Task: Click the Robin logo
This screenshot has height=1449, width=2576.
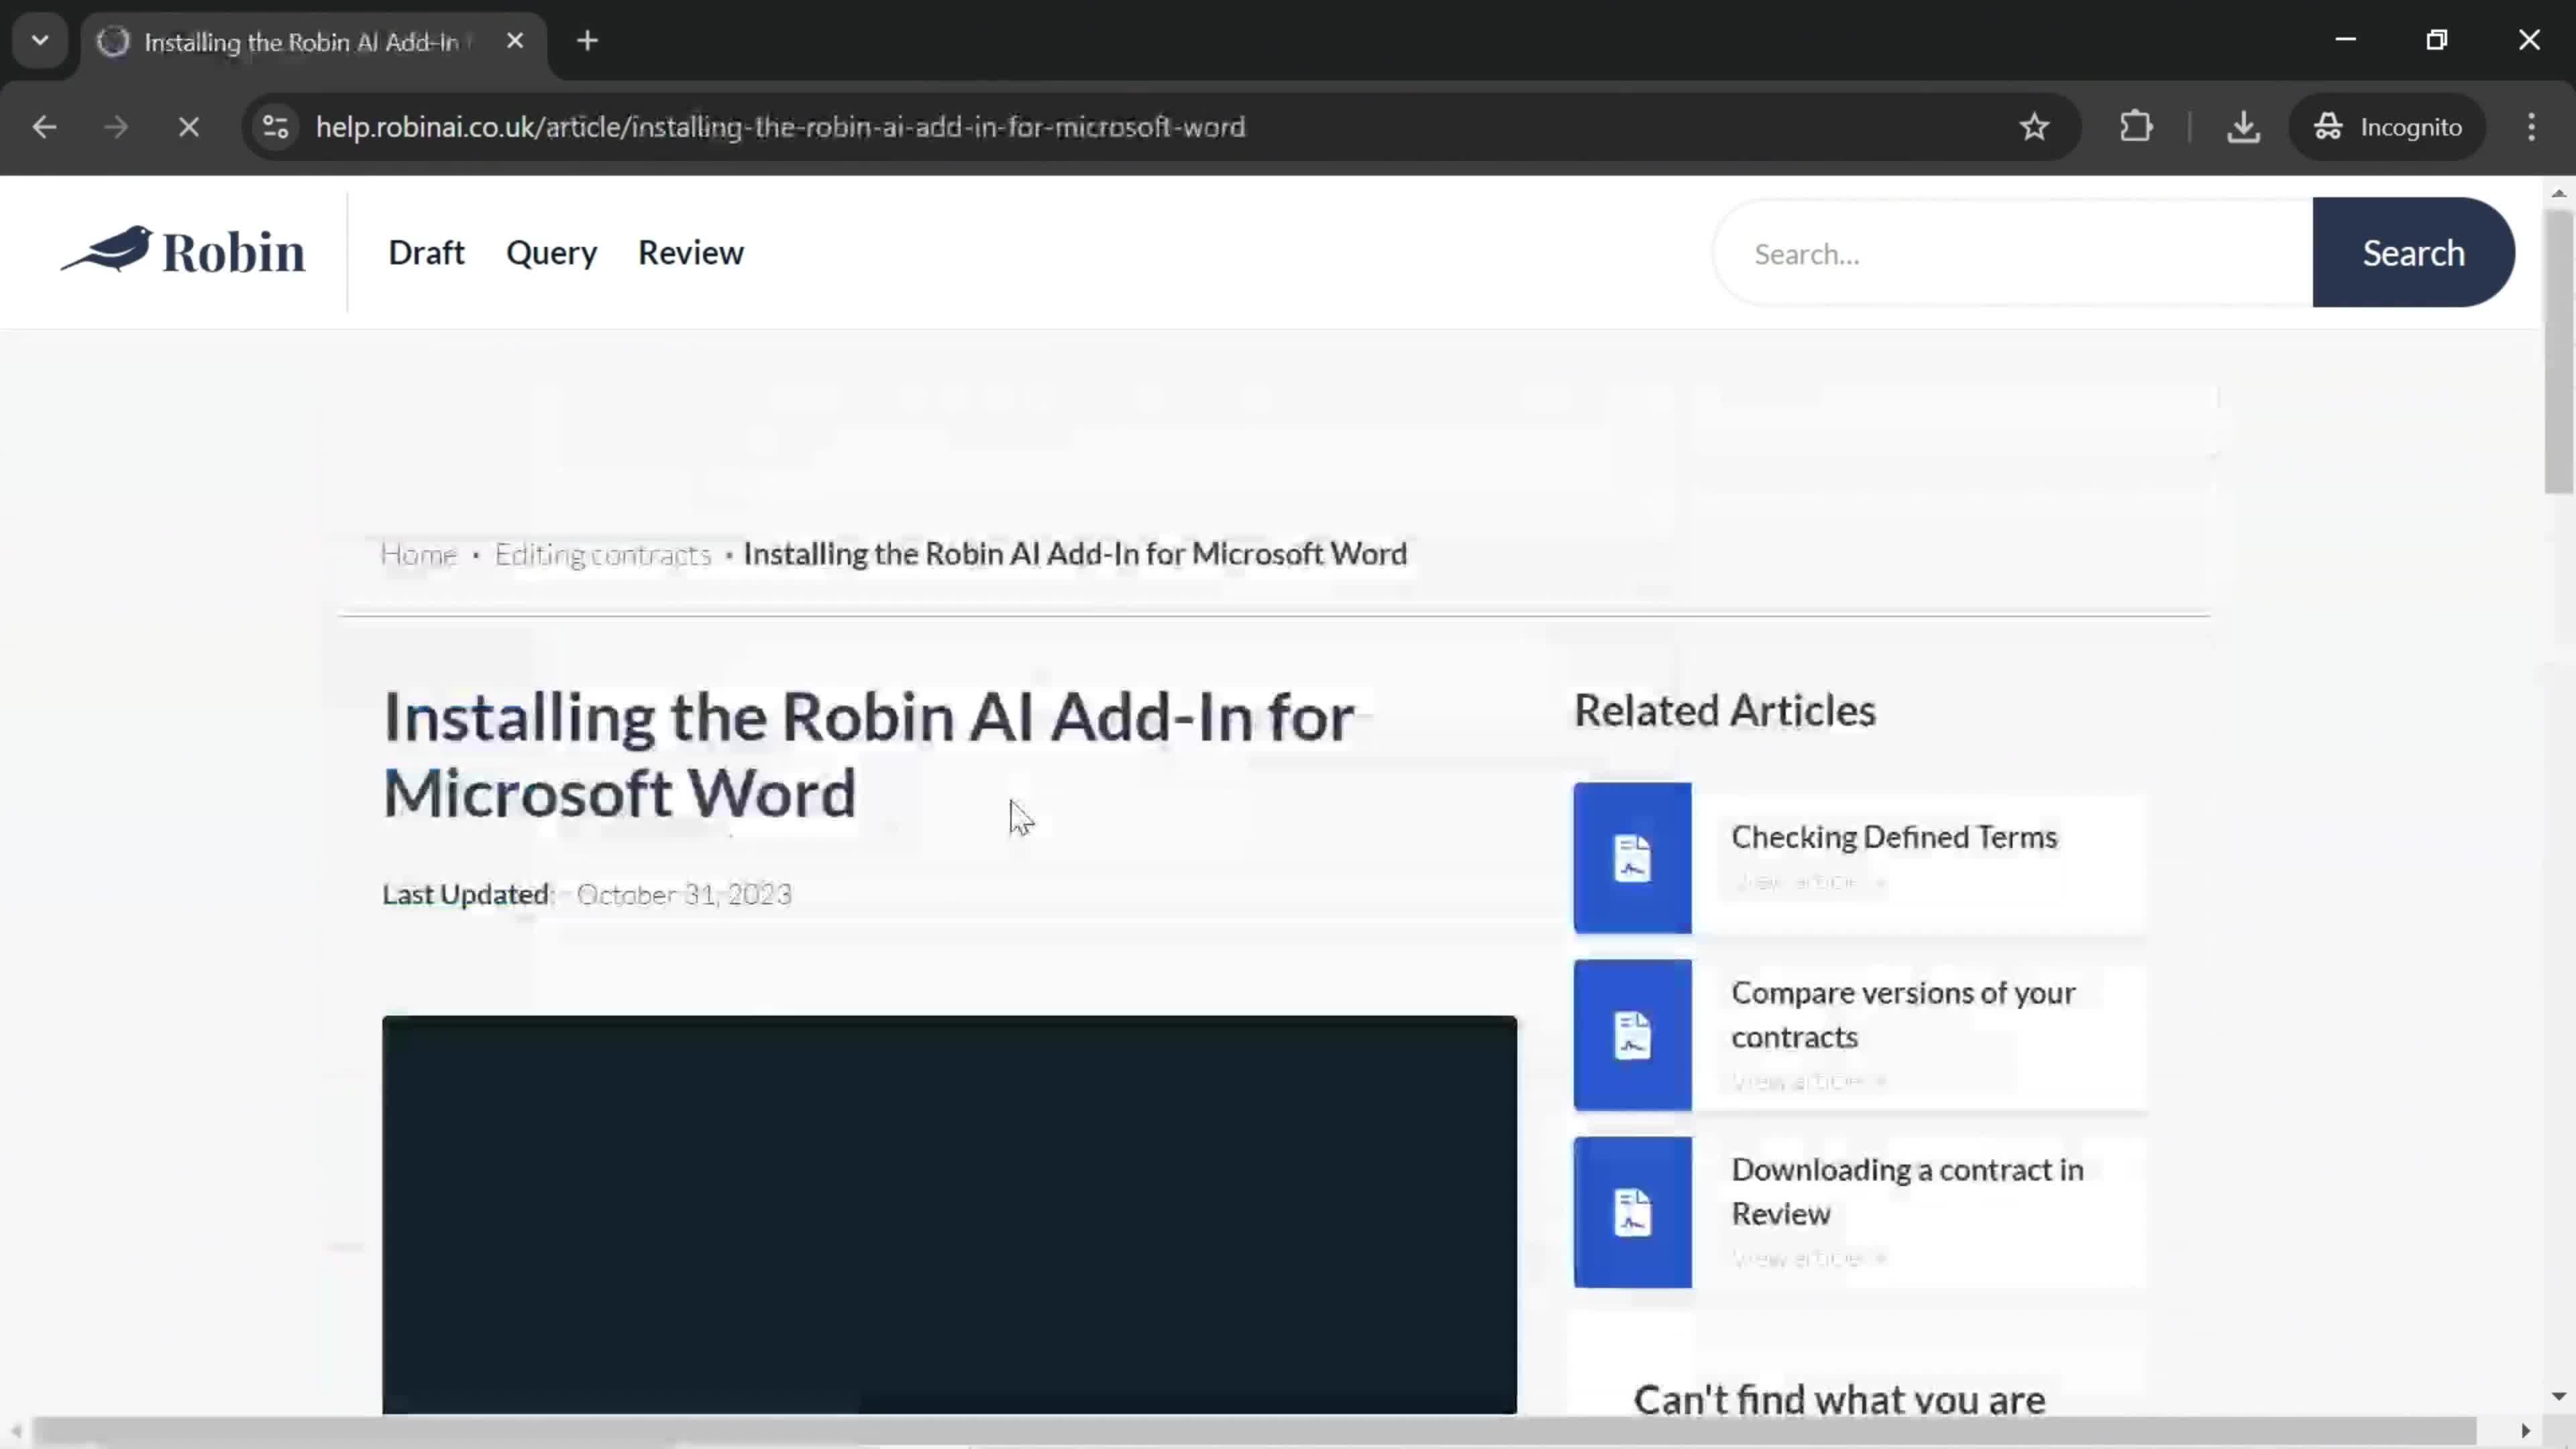Action: click(183, 251)
